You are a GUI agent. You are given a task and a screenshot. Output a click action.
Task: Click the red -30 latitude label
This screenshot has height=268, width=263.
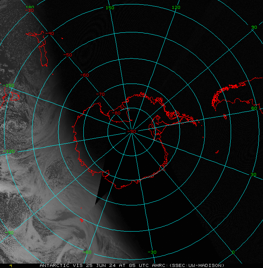coord(29,10)
